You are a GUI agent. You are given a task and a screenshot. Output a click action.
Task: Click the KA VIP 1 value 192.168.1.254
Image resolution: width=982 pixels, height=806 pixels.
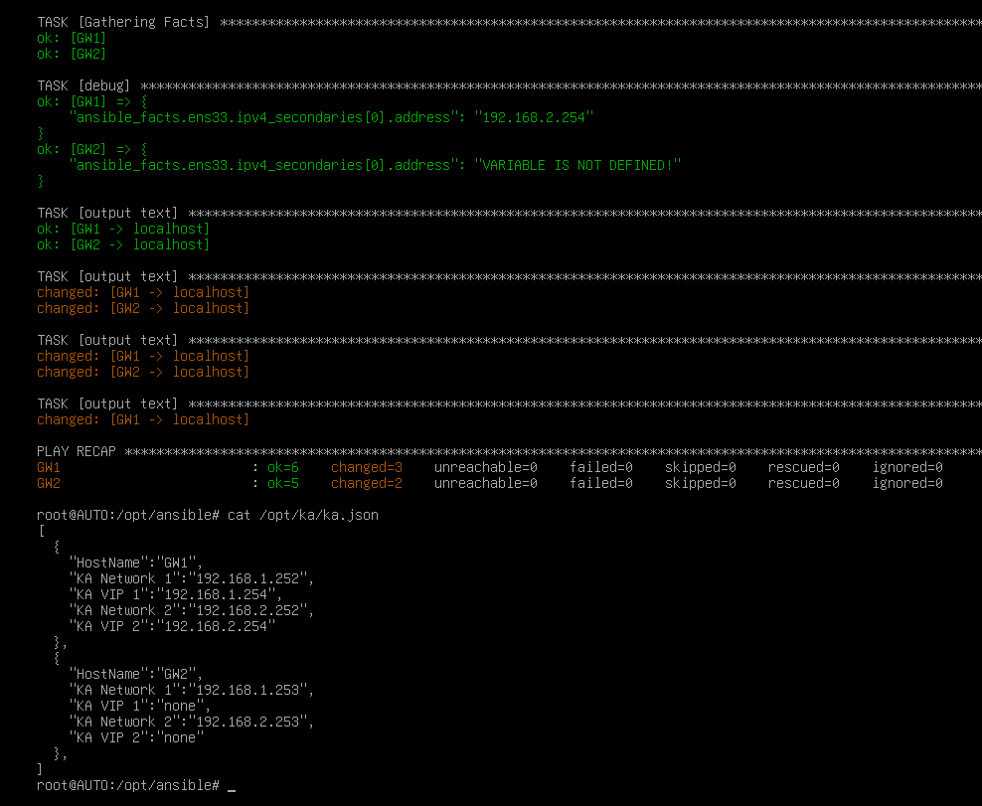tap(216, 594)
